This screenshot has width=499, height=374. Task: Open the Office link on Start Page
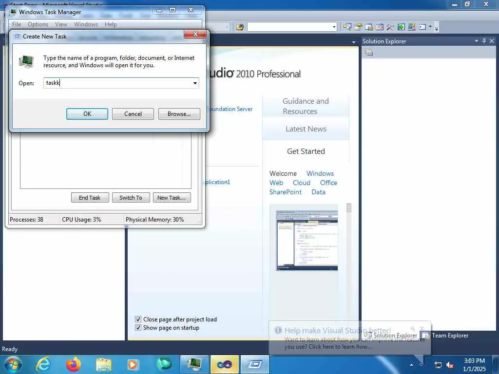[x=328, y=183]
